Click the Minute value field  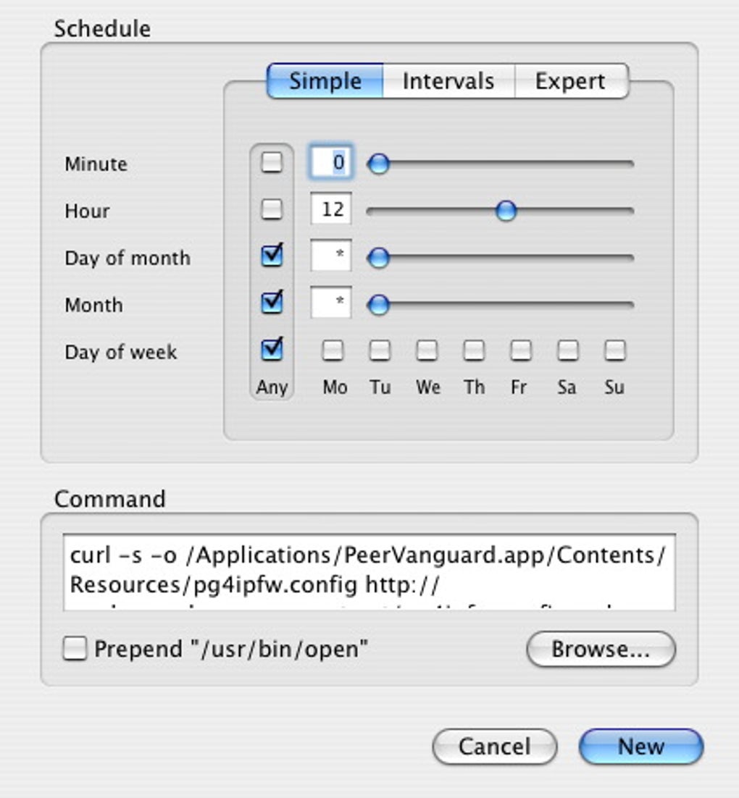click(331, 163)
